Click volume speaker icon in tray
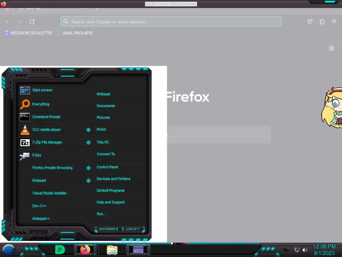The image size is (342, 257). tap(305, 250)
